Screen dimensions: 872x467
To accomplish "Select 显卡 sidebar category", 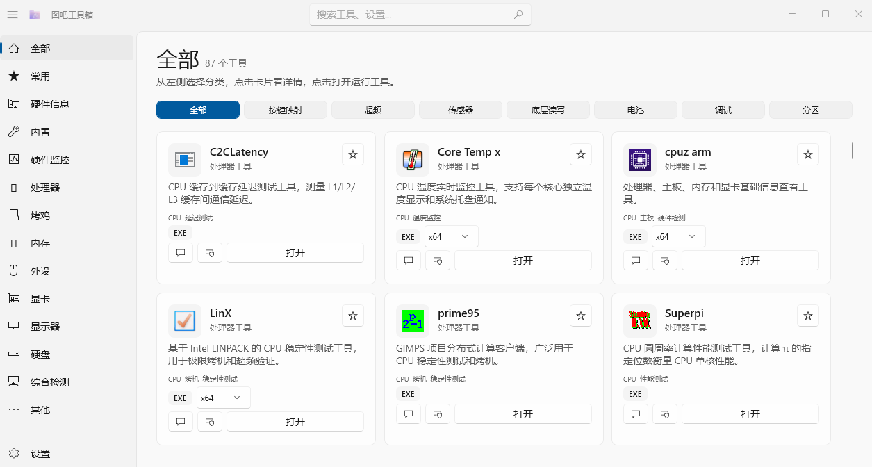I will tap(67, 299).
